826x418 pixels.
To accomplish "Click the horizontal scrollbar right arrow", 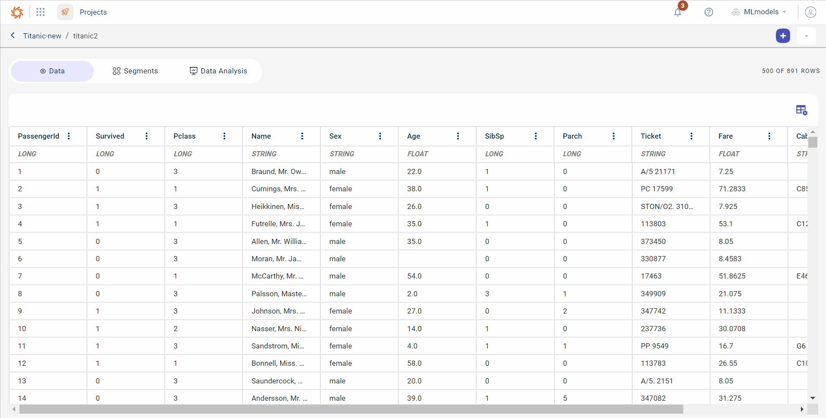I will pos(802,409).
